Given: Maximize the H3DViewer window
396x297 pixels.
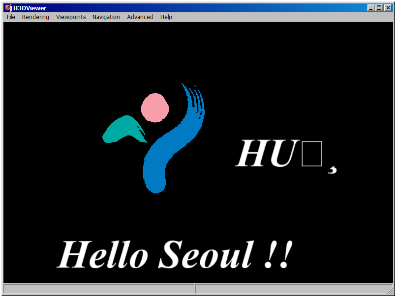Looking at the screenshot, I should pos(379,8).
